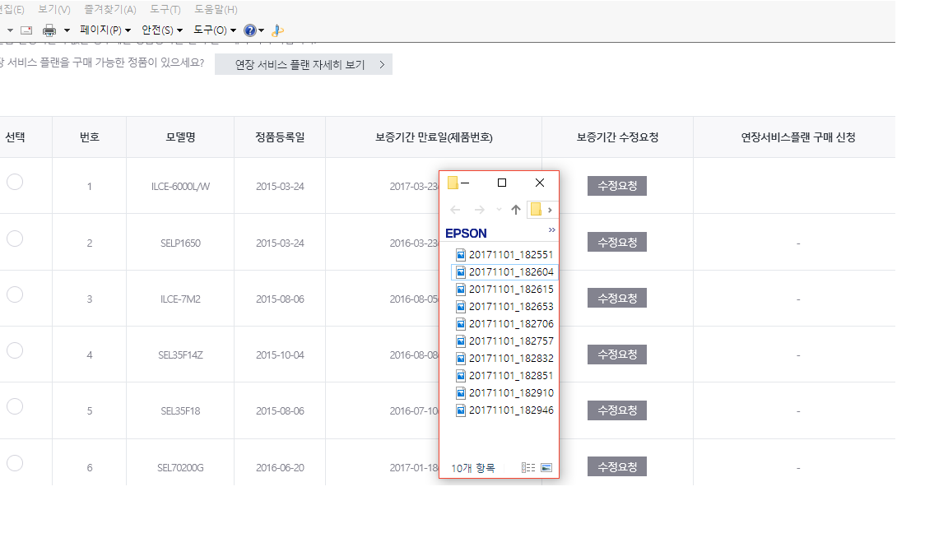Click the up arrow in the file explorer
This screenshot has height=533, width=948.
516,210
